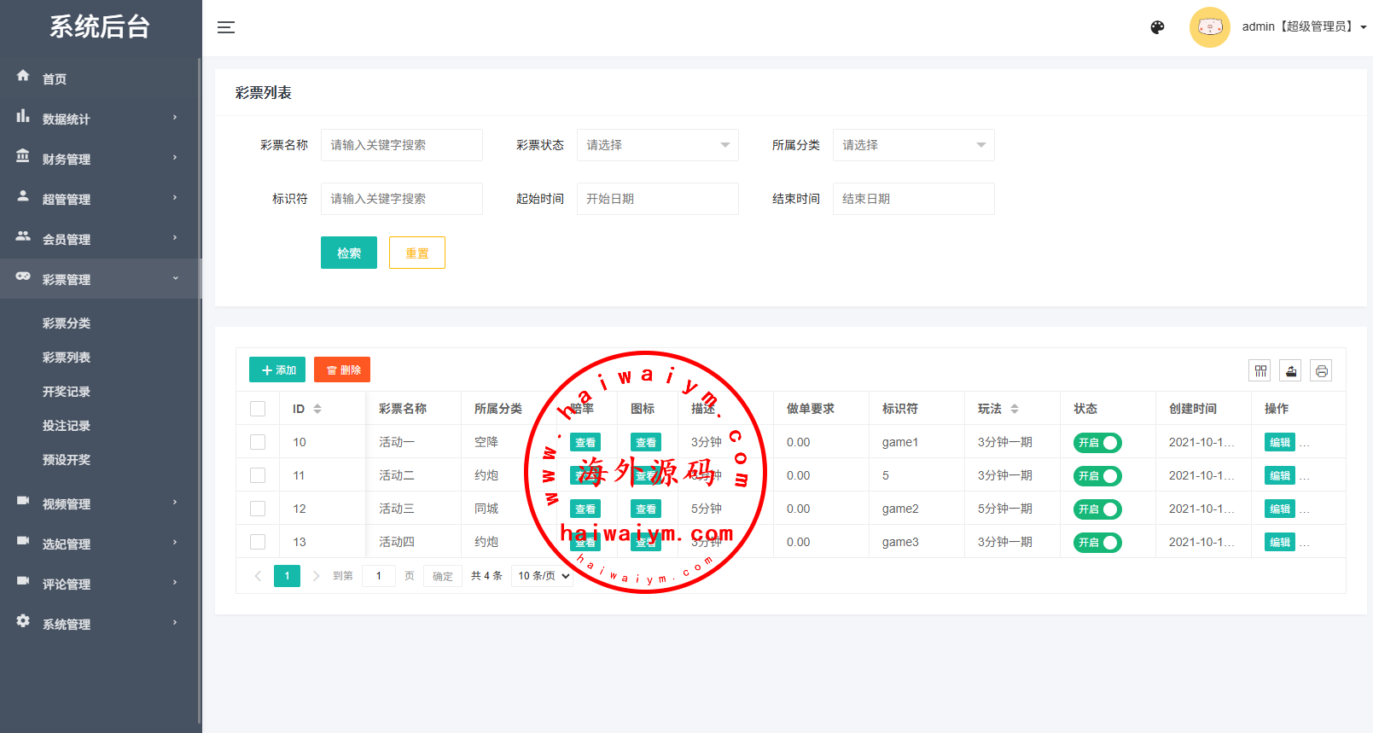The height and width of the screenshot is (733, 1373).
Task: Click the admin avatar image
Action: [1209, 27]
